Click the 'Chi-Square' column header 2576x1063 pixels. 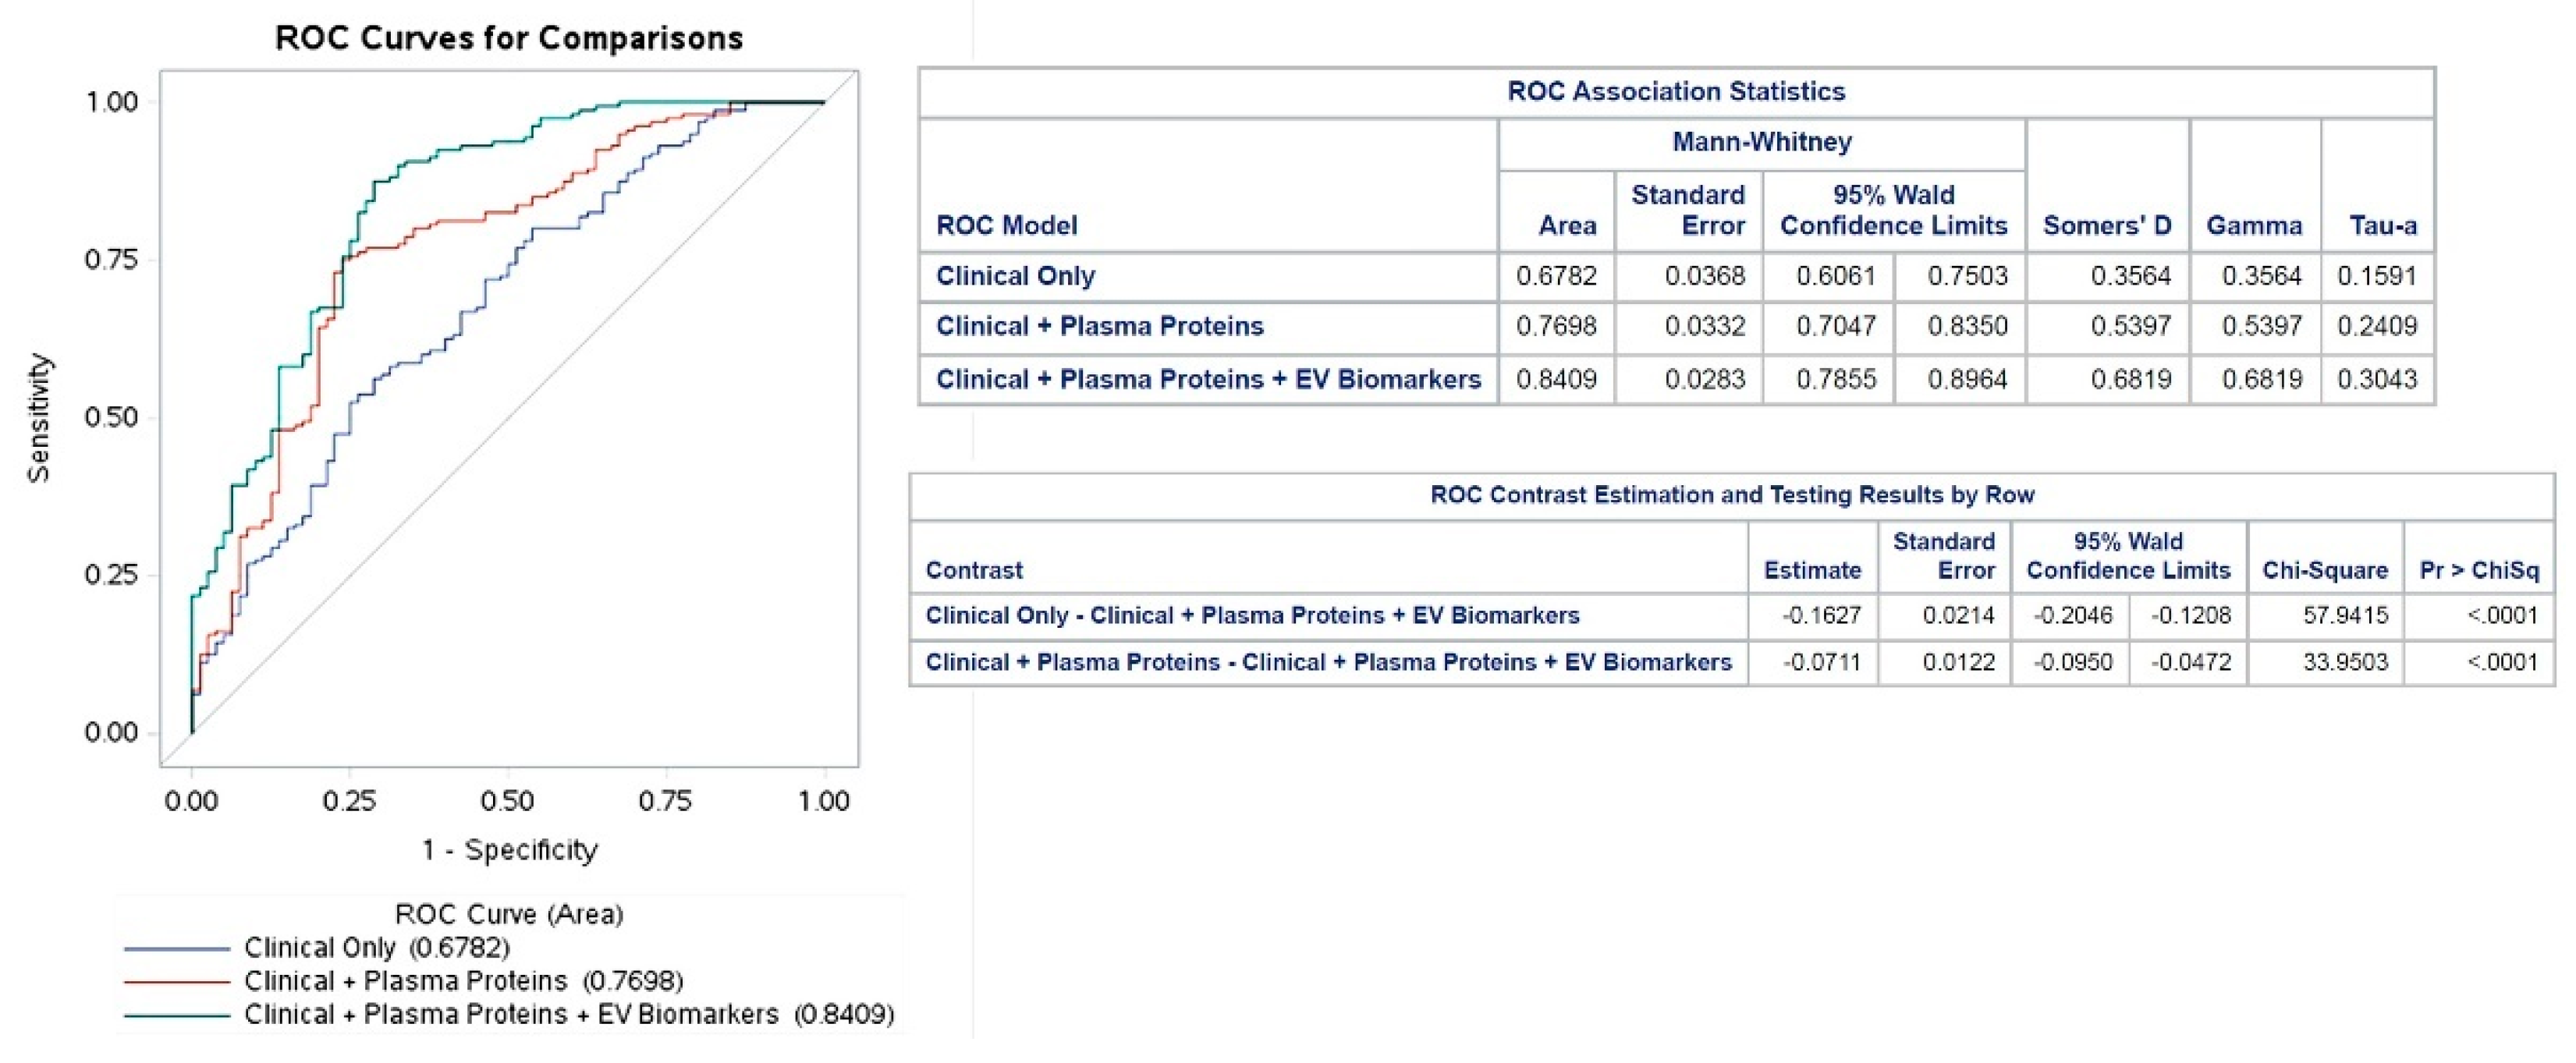[x=2325, y=571]
